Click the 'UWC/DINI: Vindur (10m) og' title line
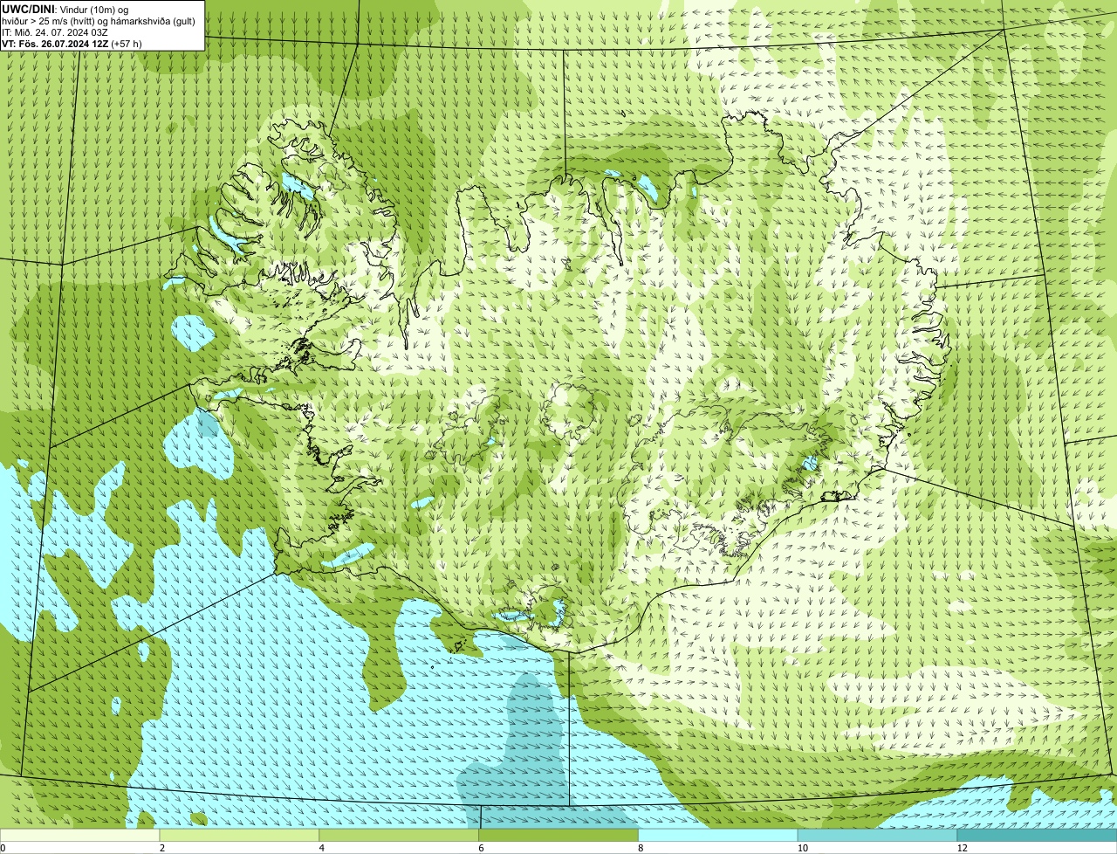Screen dimensions: 1117x854 coord(65,9)
